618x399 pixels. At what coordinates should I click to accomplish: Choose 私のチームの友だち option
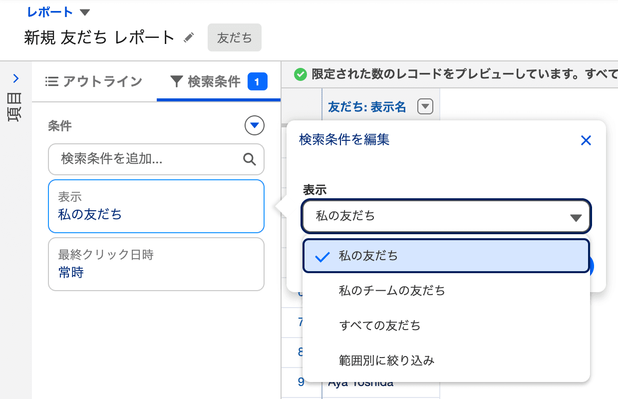coord(446,290)
